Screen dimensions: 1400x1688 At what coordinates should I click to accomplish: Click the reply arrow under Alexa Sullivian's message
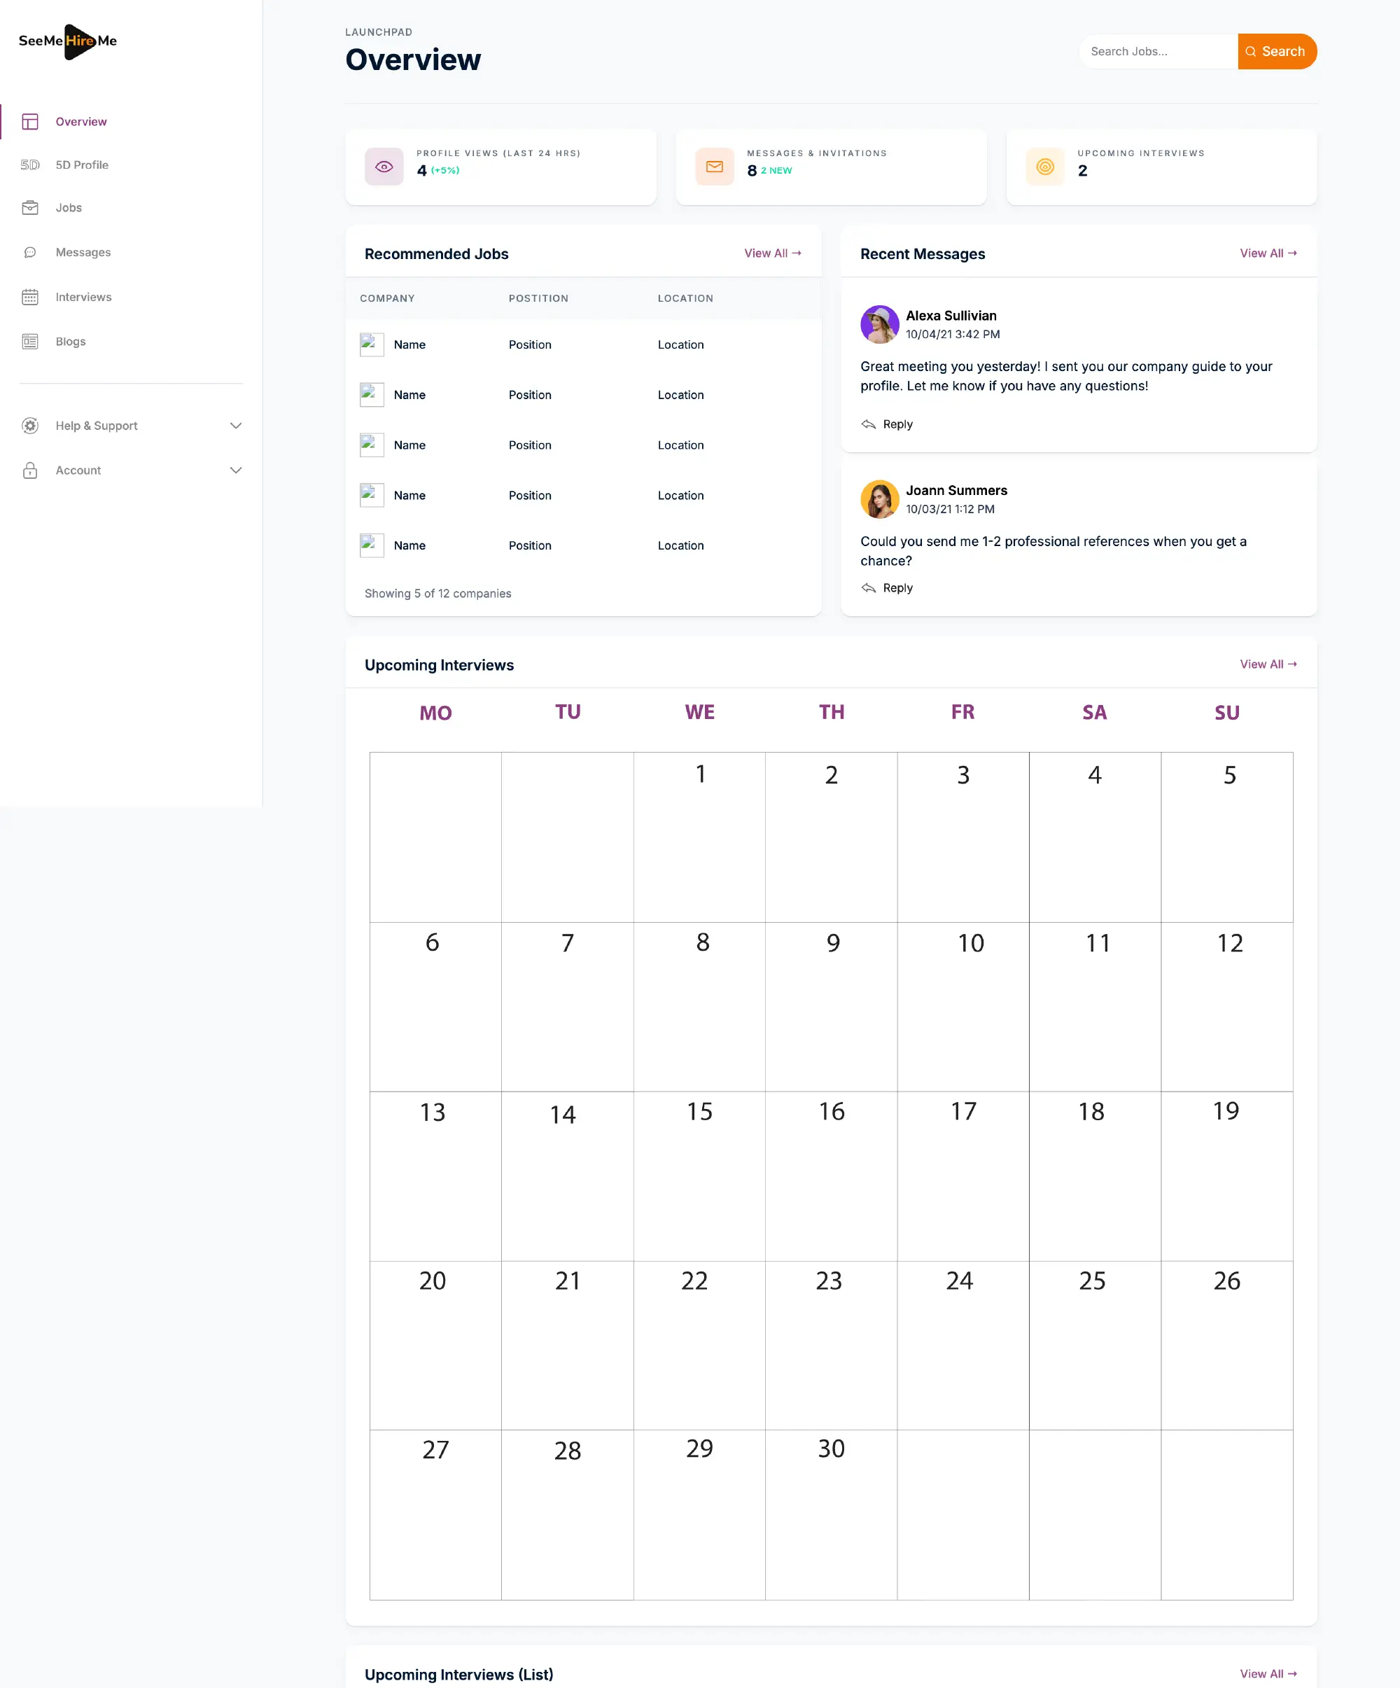[x=869, y=424]
